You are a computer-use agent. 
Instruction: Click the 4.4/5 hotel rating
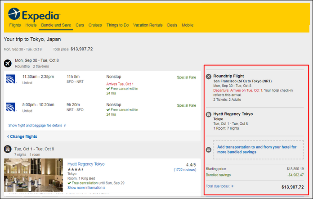tap(191, 165)
